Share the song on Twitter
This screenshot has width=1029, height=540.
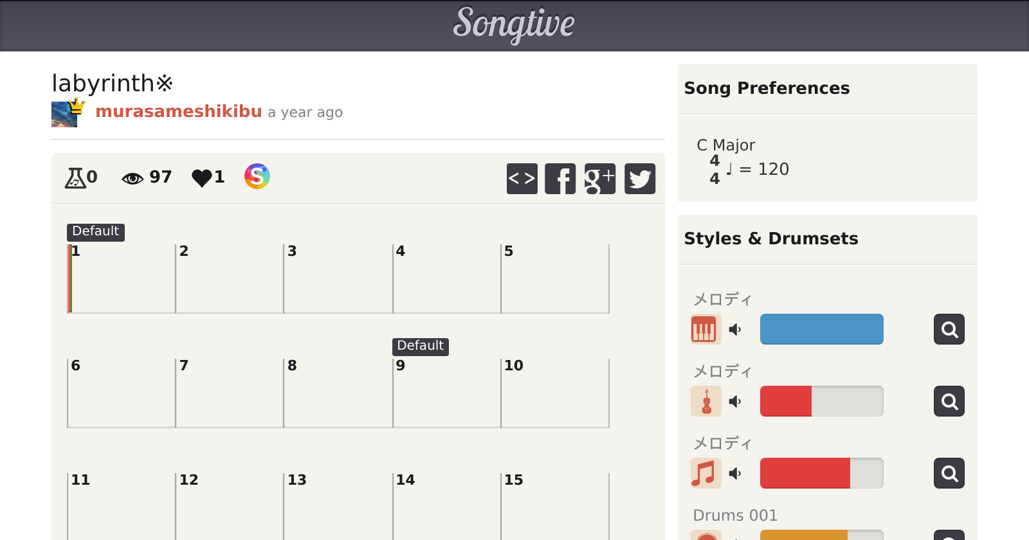coord(640,179)
